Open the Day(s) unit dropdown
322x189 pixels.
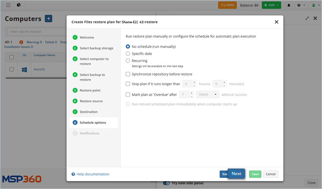click(x=208, y=94)
